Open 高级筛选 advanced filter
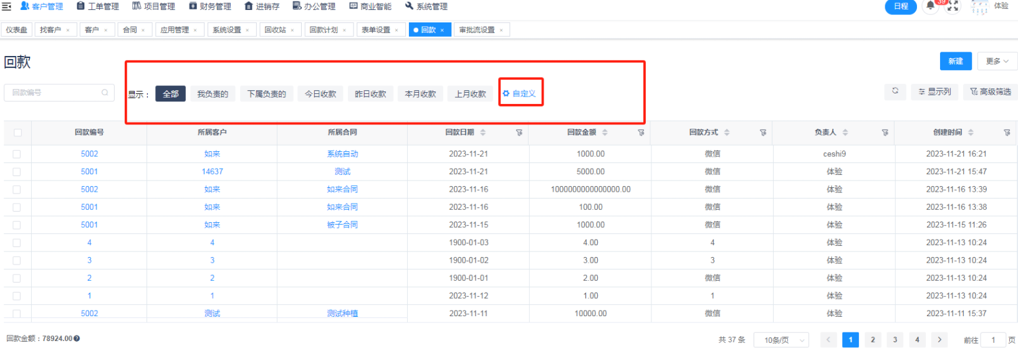The height and width of the screenshot is (351, 1018). pyautogui.click(x=991, y=91)
